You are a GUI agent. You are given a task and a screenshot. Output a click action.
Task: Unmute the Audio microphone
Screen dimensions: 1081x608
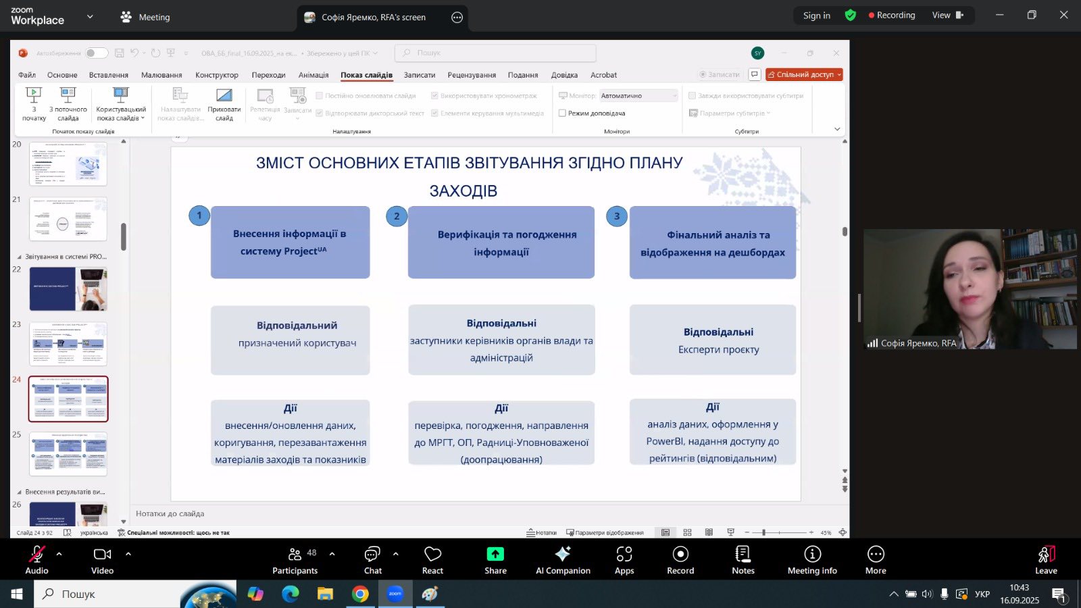(x=36, y=560)
